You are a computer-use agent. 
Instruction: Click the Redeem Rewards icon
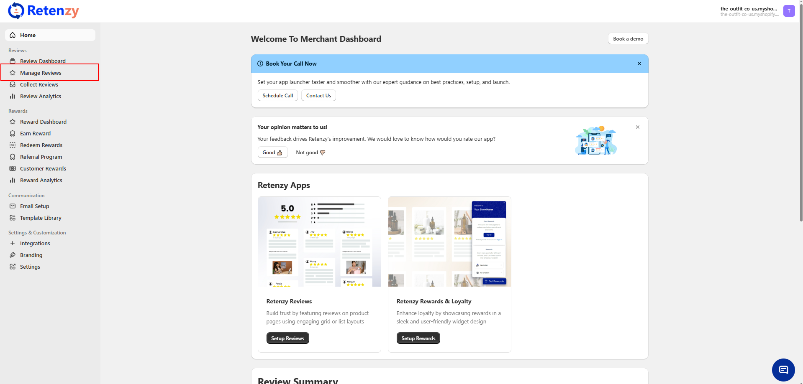[13, 145]
